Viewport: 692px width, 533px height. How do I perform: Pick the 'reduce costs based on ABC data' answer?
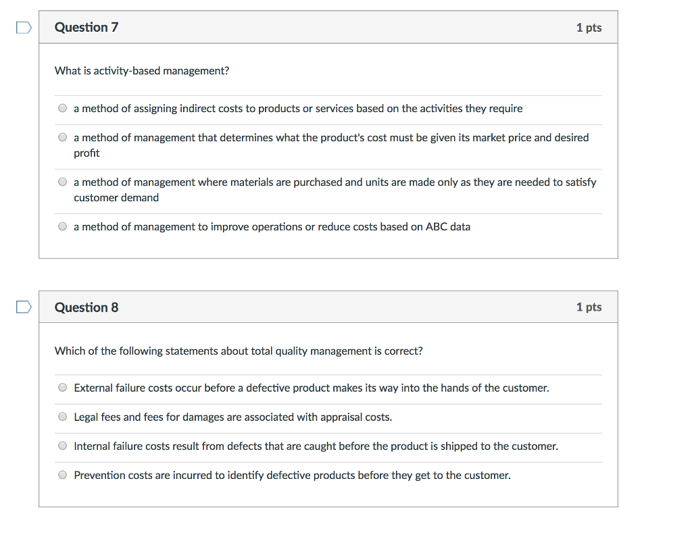(63, 226)
